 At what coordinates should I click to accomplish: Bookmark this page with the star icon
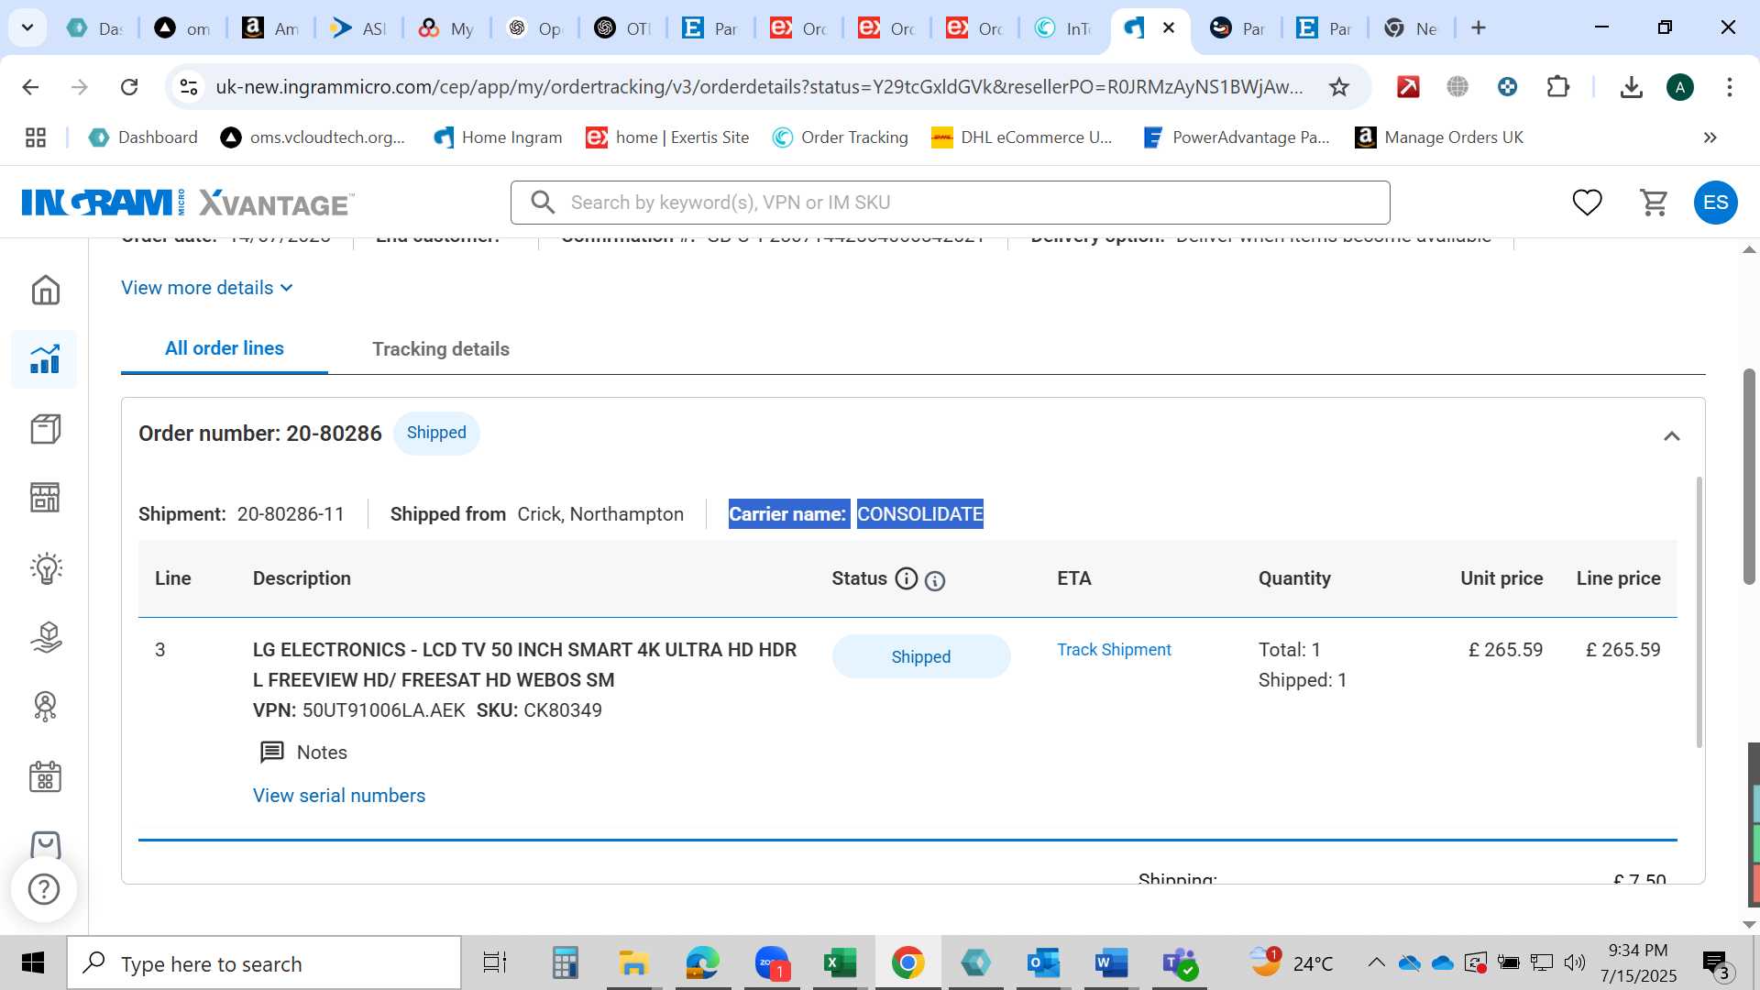coord(1339,87)
